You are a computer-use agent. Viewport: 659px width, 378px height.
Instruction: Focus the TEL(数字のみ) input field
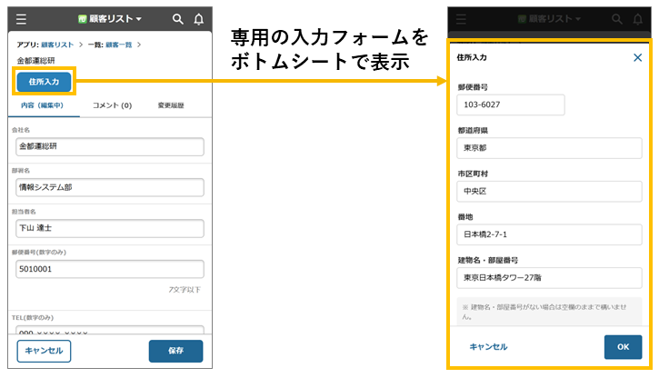click(x=110, y=330)
